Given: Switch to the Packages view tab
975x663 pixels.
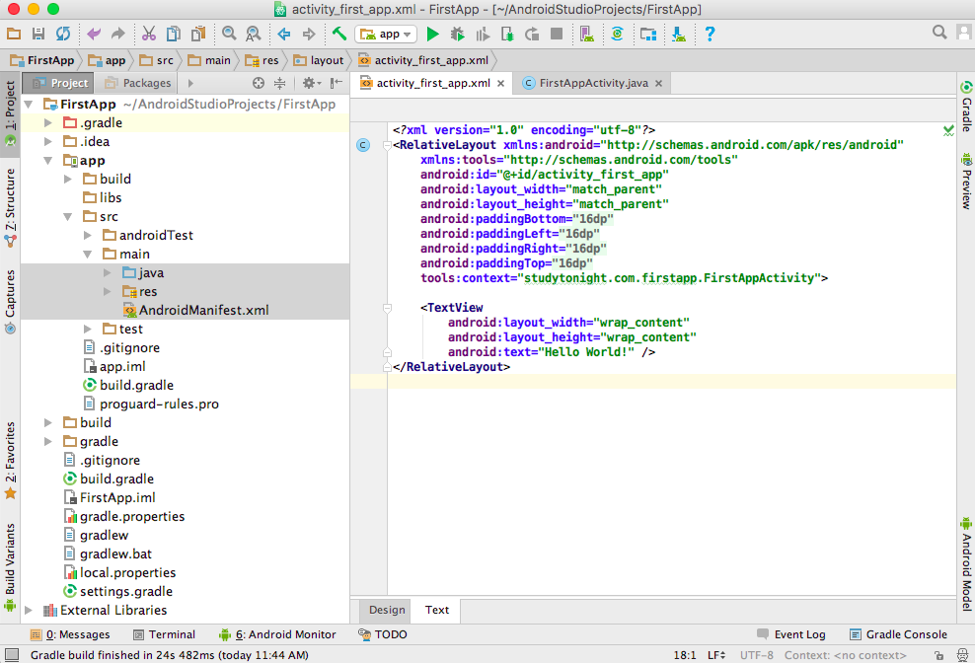Looking at the screenshot, I should (x=137, y=83).
